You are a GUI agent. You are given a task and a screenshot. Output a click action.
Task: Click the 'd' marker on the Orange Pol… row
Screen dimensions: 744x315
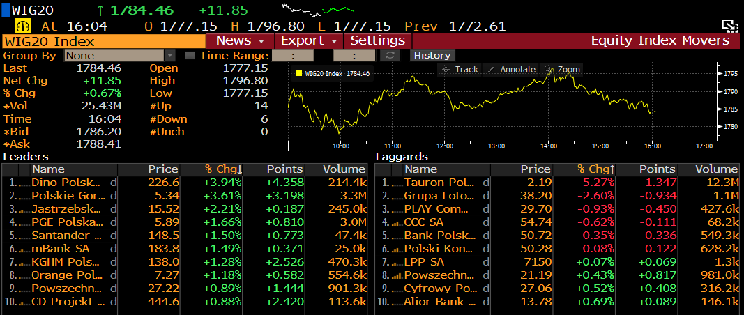coord(113,276)
